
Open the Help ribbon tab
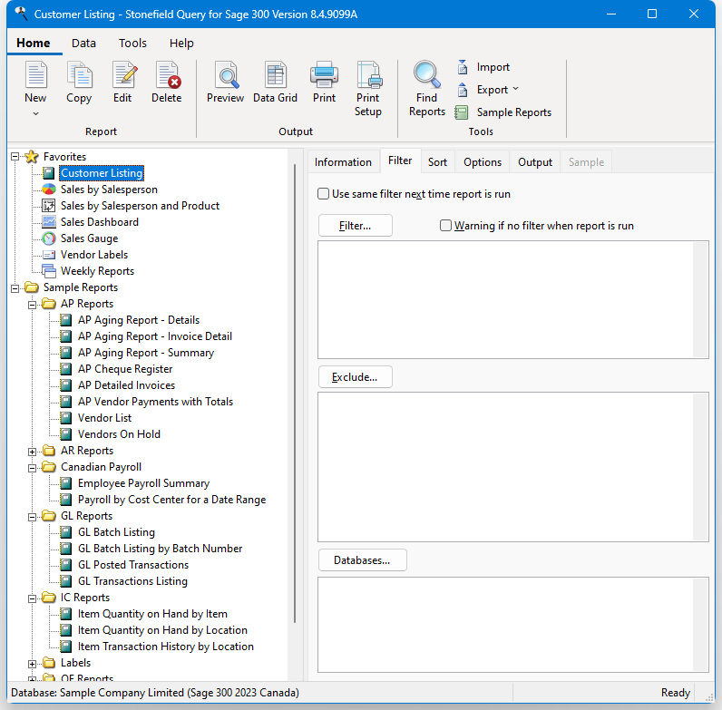[181, 44]
